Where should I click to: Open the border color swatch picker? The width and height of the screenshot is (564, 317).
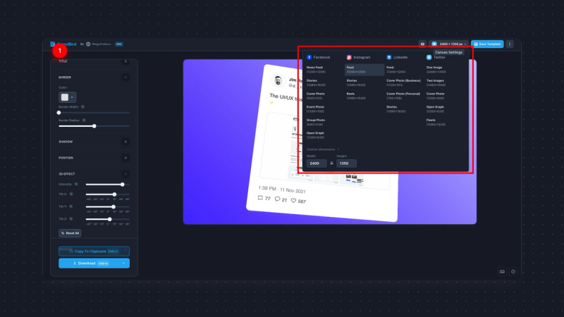click(x=67, y=97)
